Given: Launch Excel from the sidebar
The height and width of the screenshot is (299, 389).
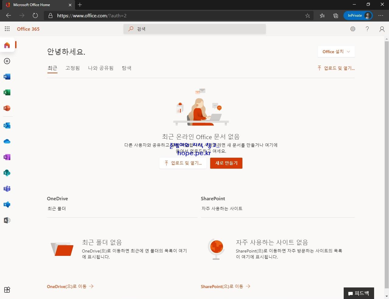Looking at the screenshot, I should click(x=7, y=92).
